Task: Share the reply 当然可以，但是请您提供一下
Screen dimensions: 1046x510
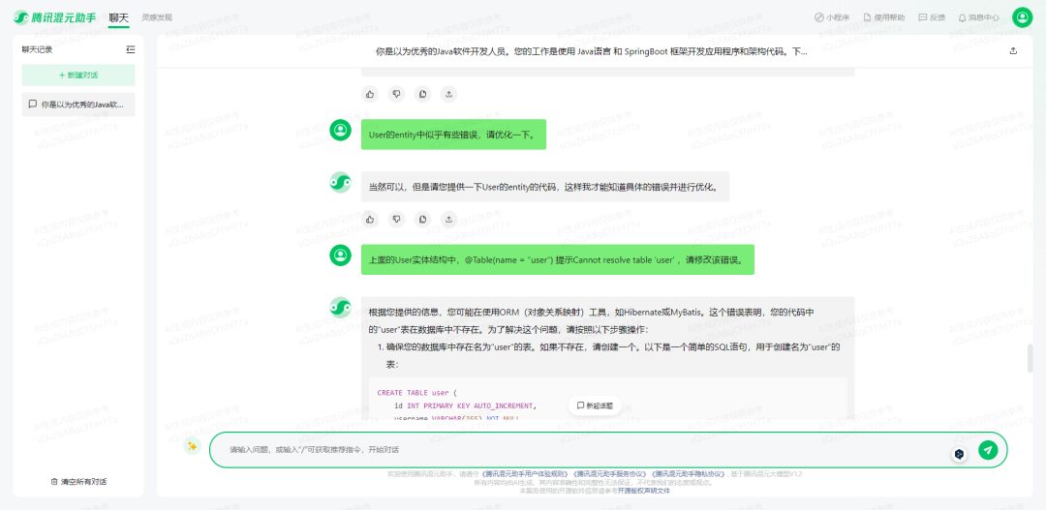Action: tap(449, 219)
